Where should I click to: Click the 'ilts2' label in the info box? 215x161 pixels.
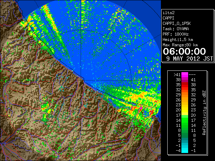point(169,13)
